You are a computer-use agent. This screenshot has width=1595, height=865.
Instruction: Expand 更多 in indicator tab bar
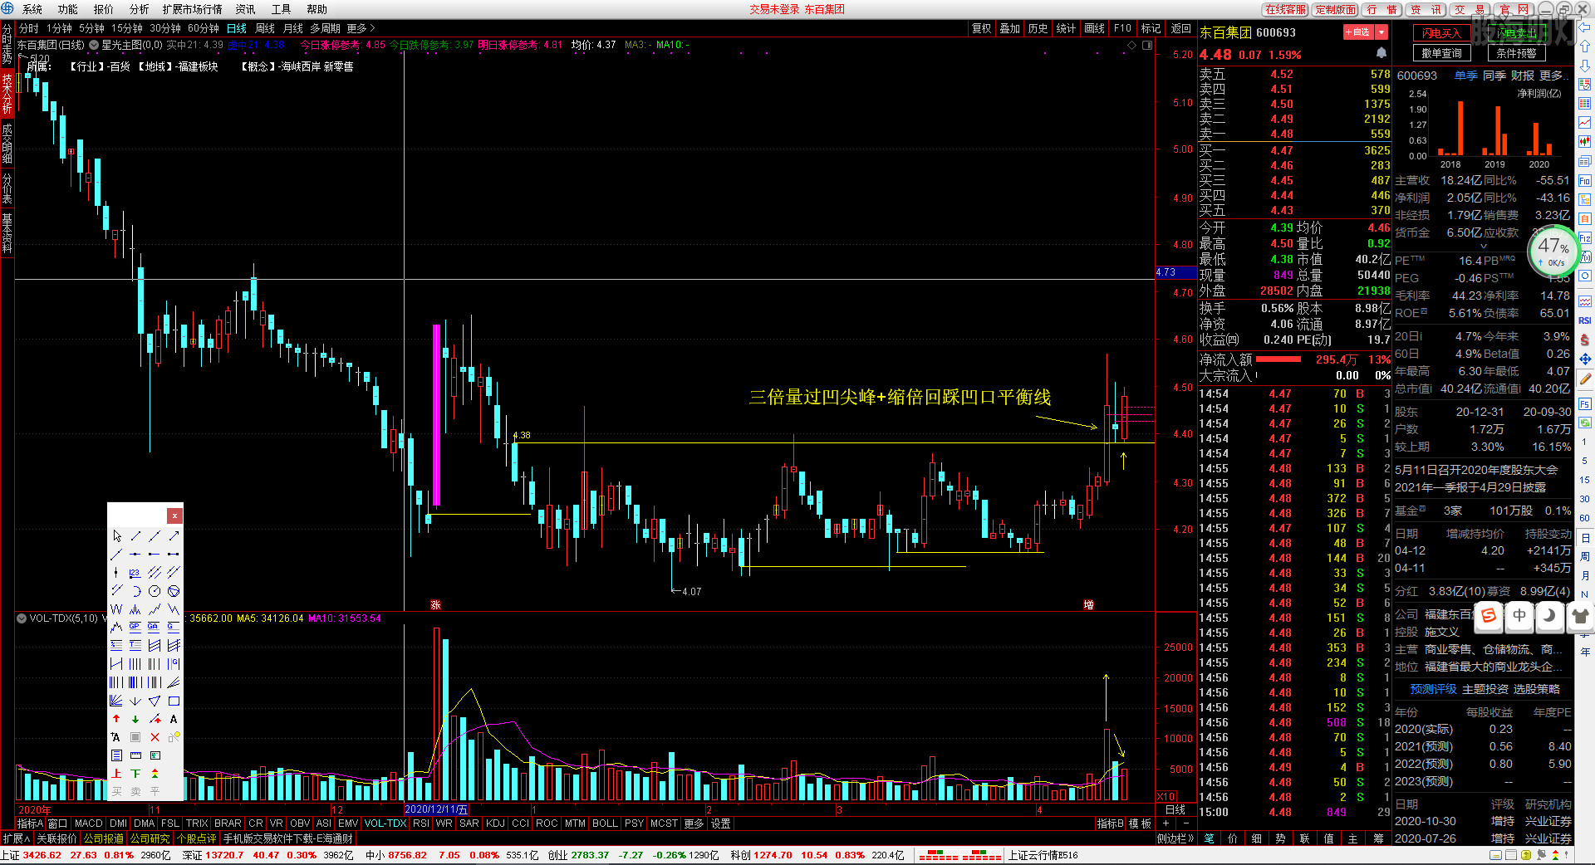(x=694, y=823)
